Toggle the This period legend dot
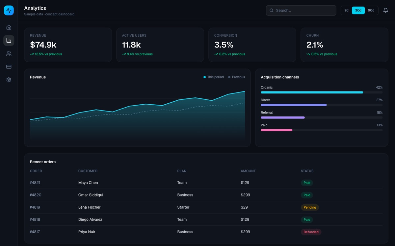Screen dimensions: 395x246 pyautogui.click(x=204, y=77)
